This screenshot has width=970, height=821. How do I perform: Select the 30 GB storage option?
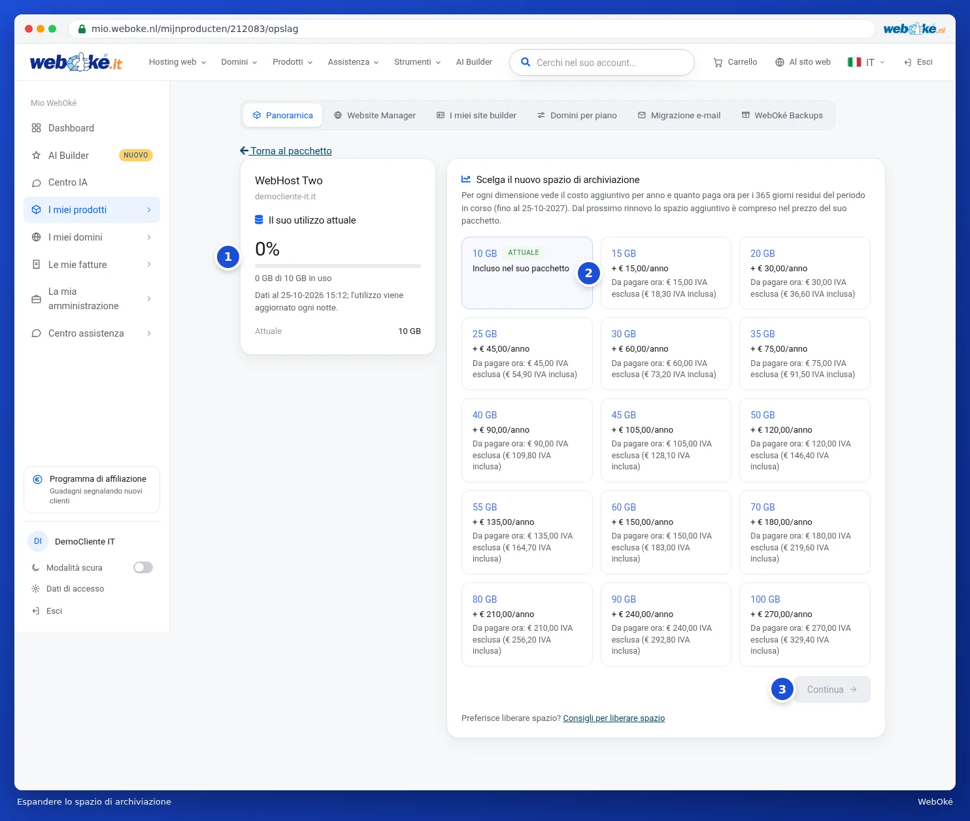tap(665, 354)
